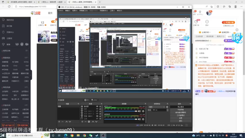The height and width of the screenshot is (138, 245).
Task: Click the transition duration stepper arrows
Action: [167, 110]
